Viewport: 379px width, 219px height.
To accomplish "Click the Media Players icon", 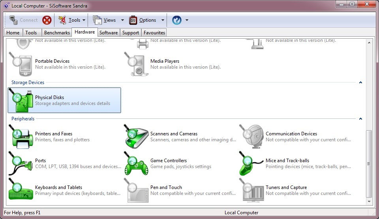I will pos(136,64).
